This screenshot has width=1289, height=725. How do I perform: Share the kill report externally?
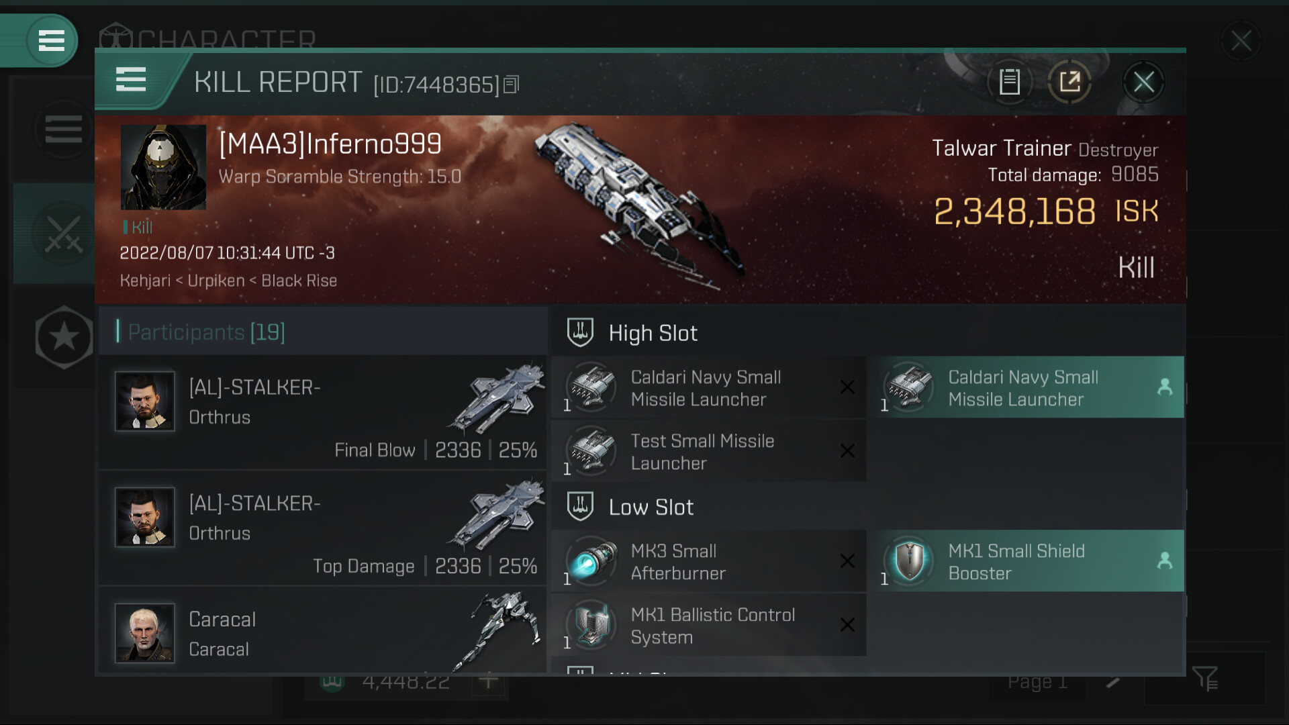click(x=1069, y=82)
